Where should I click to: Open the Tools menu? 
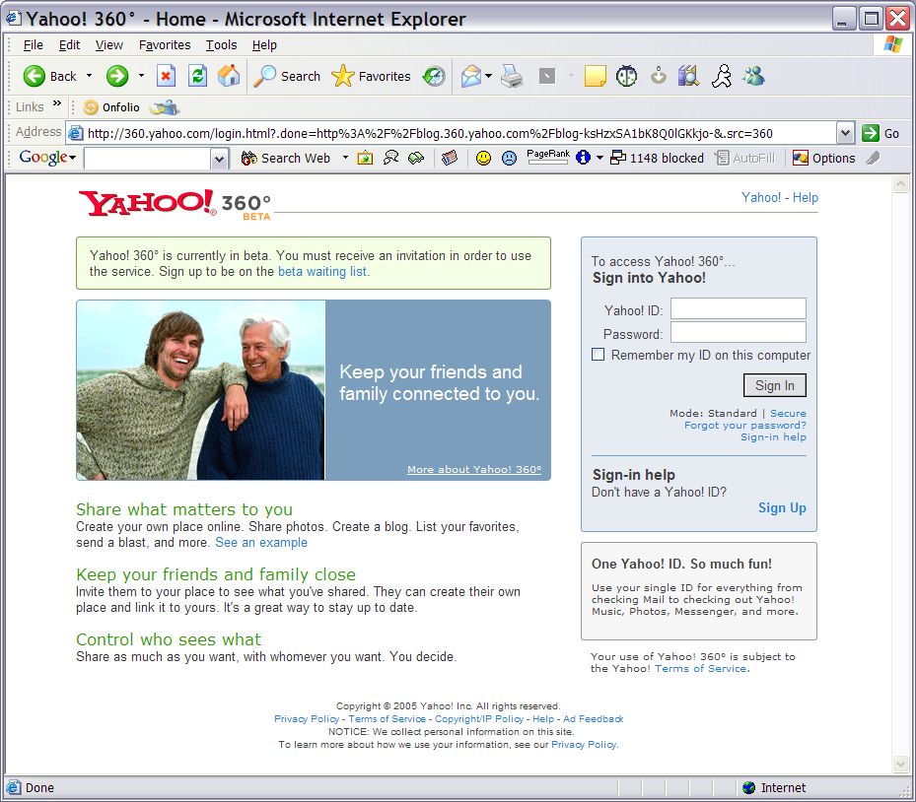click(x=221, y=44)
